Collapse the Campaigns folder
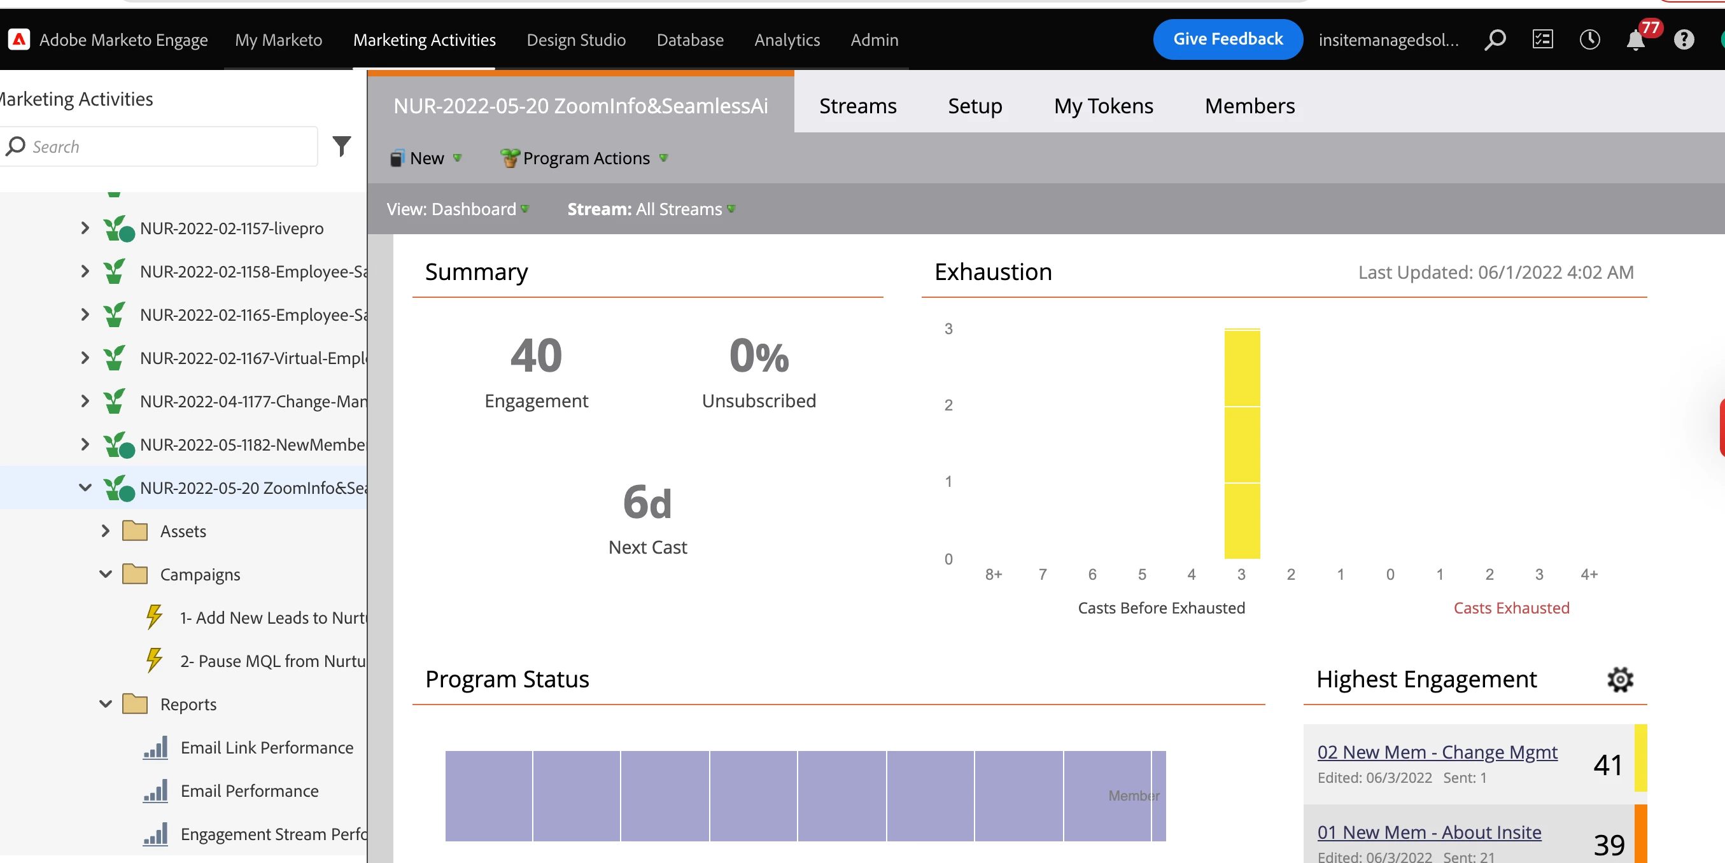1725x863 pixels. tap(105, 574)
